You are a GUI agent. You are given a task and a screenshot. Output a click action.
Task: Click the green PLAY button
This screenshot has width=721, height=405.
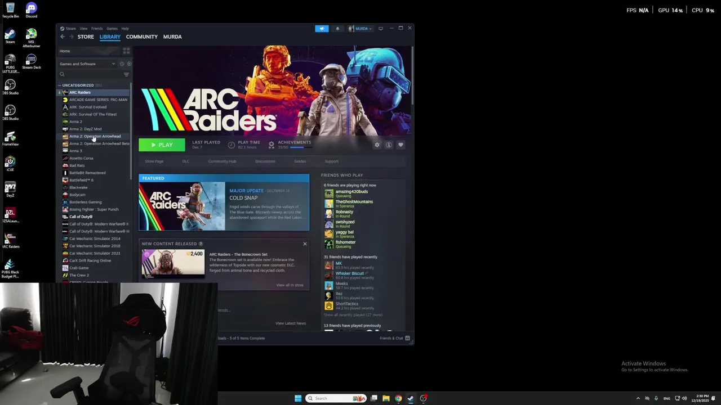point(162,145)
